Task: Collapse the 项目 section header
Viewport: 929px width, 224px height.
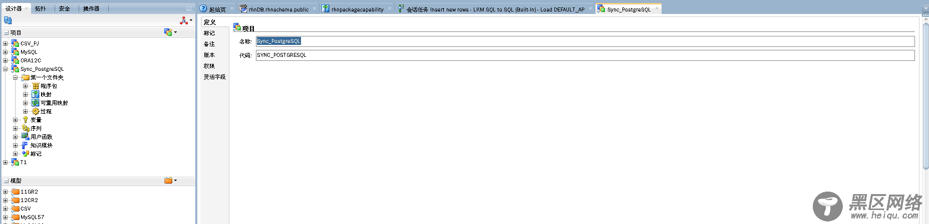Action: point(7,33)
